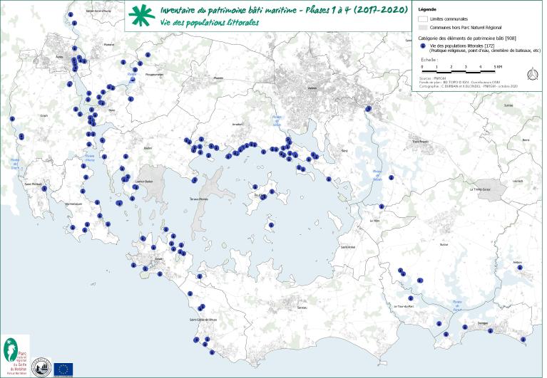Click the Limites communales legend swatch

point(423,17)
